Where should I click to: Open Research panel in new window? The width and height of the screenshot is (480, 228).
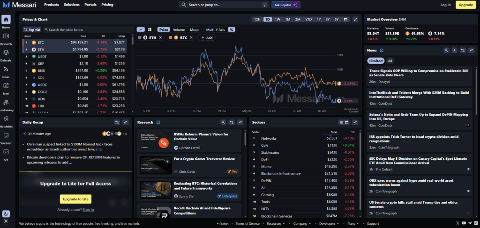coord(158,122)
